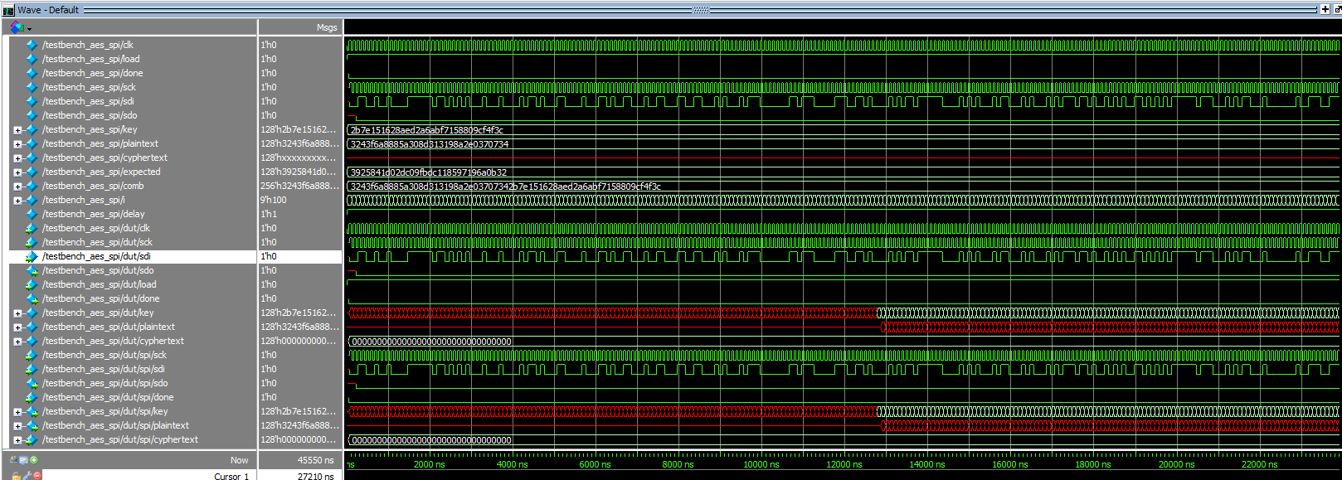Click the plus zoom button in Wave header
1342x480 pixels.
click(1325, 9)
